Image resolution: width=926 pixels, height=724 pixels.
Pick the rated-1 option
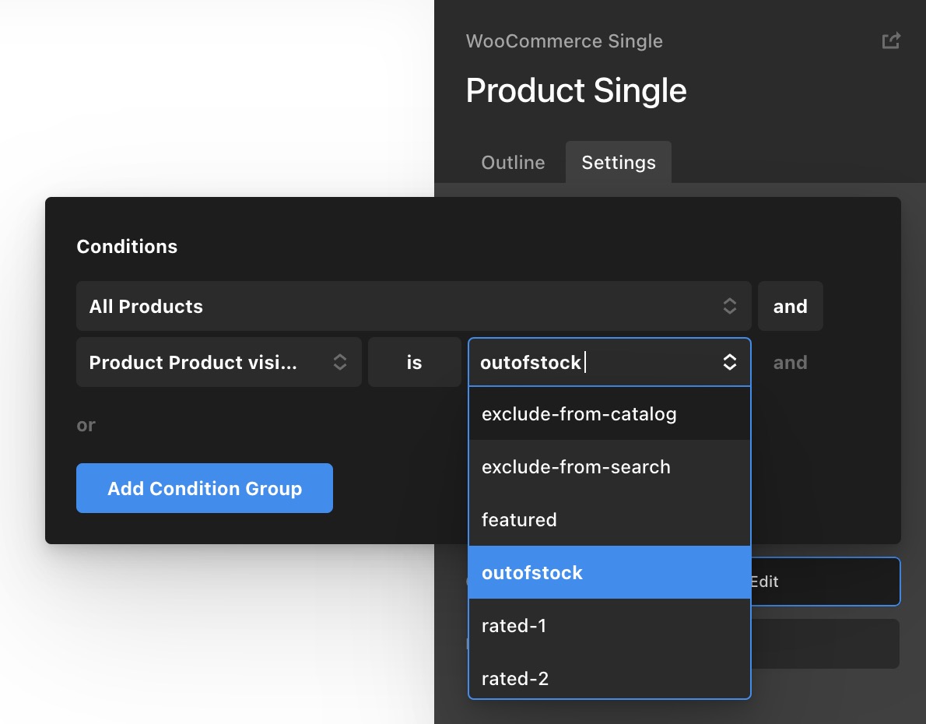(609, 625)
